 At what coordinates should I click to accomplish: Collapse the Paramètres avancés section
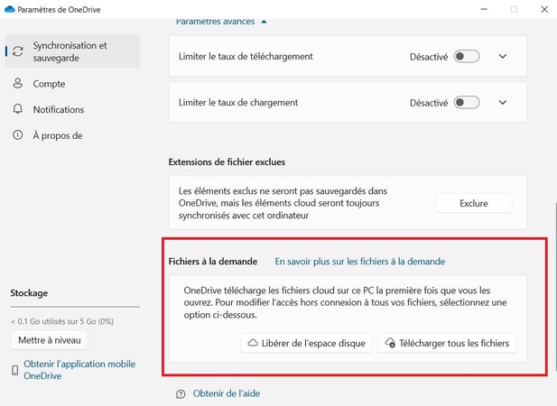coord(221,22)
